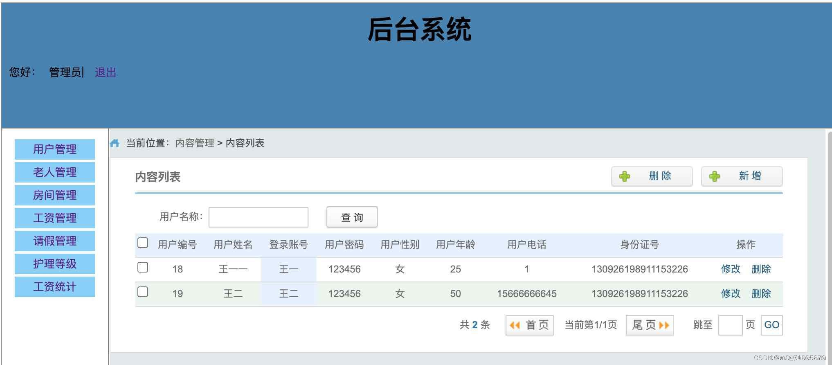
Task: Click the 查询 search button
Action: tap(352, 217)
